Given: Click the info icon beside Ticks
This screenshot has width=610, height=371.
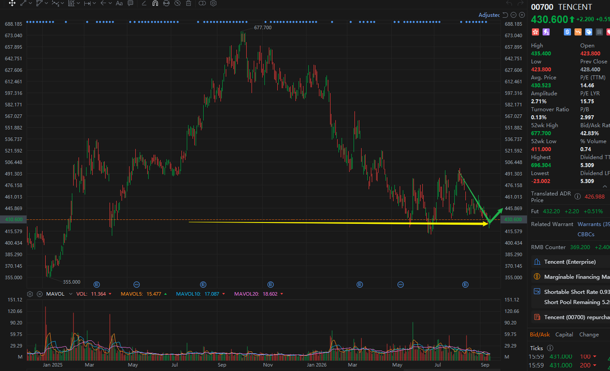Looking at the screenshot, I should pyautogui.click(x=550, y=348).
